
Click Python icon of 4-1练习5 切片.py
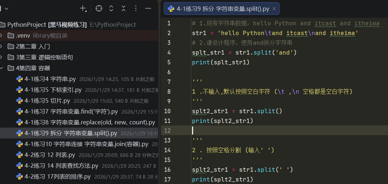click(x=20, y=101)
